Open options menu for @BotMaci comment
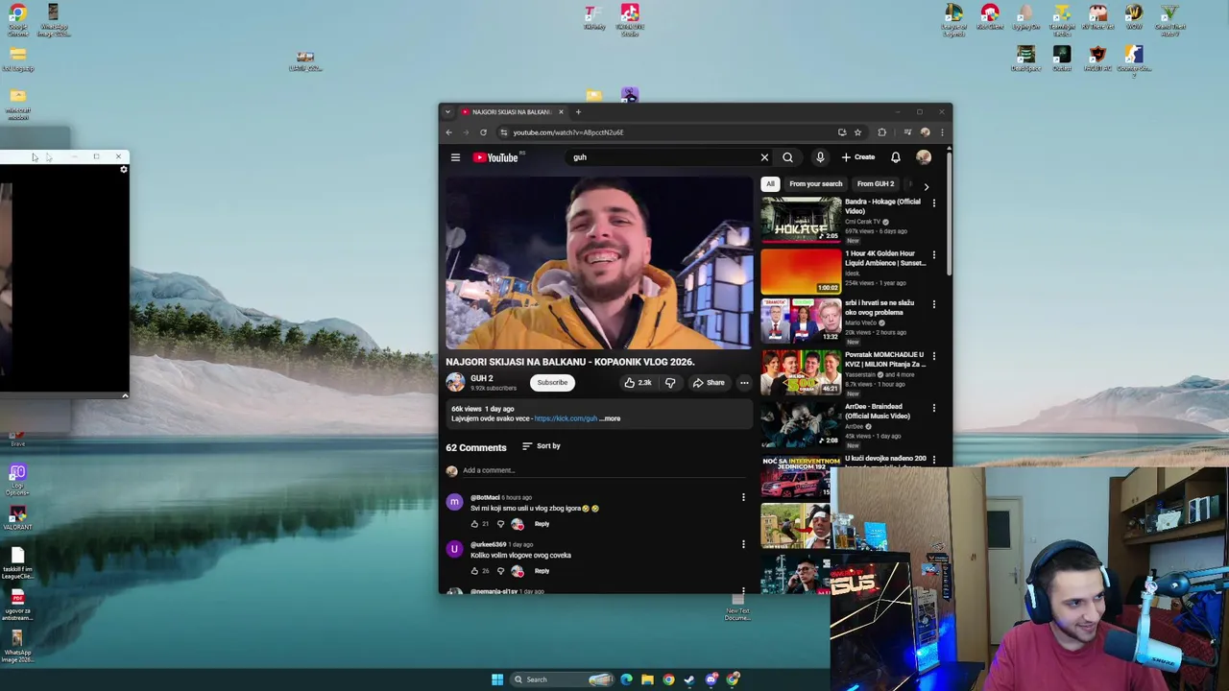Viewport: 1229px width, 691px height. (742, 497)
